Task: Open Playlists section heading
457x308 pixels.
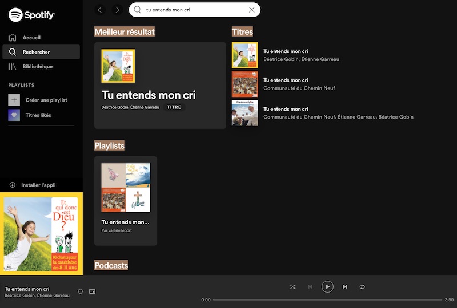Action: click(x=109, y=145)
